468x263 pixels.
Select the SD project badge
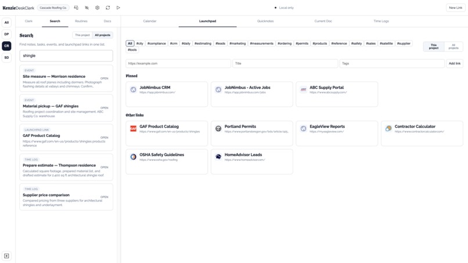point(6,57)
